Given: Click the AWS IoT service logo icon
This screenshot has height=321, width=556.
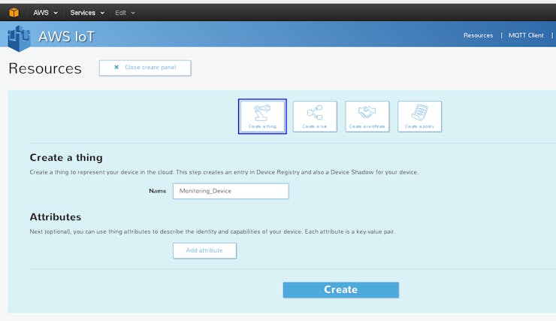Looking at the screenshot, I should pos(19,38).
